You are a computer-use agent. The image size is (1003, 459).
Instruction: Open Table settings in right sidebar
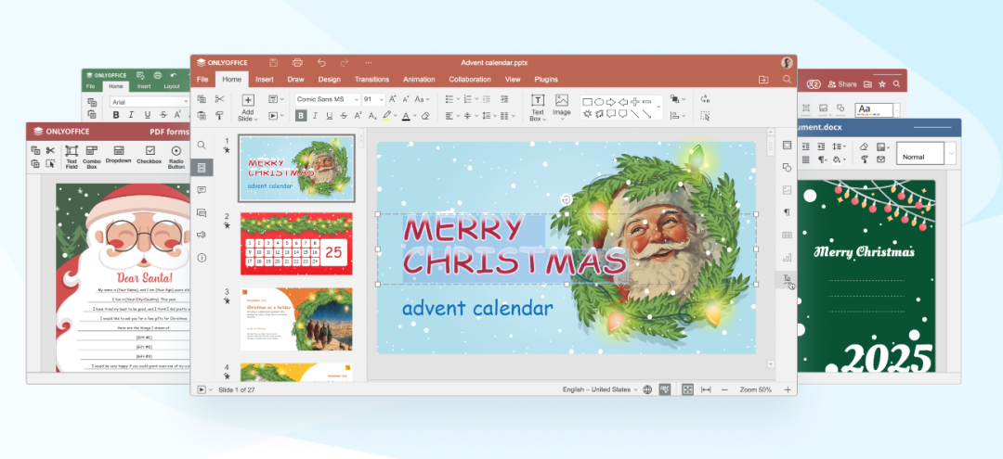787,235
